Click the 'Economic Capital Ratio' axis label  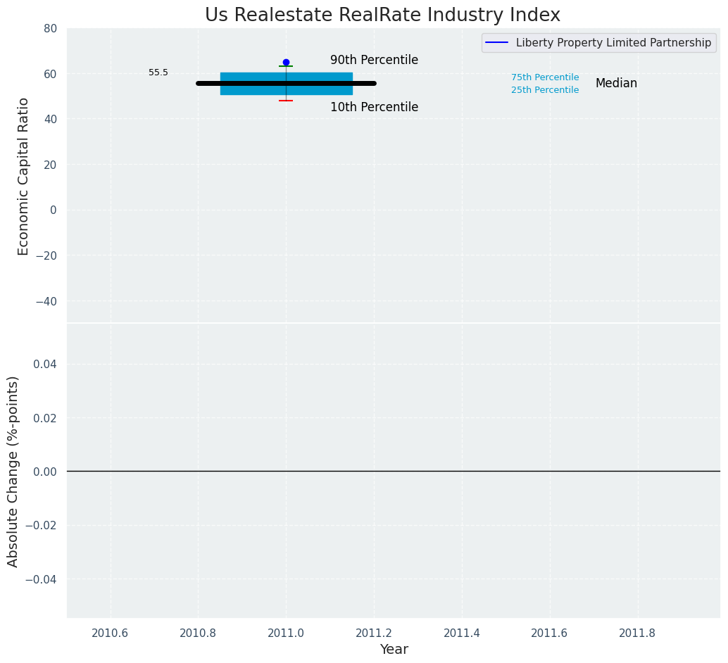tap(23, 176)
